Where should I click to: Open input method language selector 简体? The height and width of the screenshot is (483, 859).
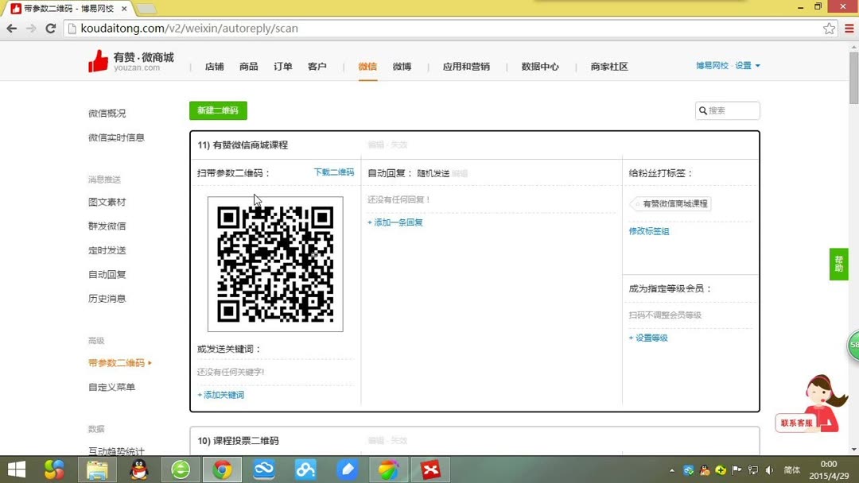[791, 469]
